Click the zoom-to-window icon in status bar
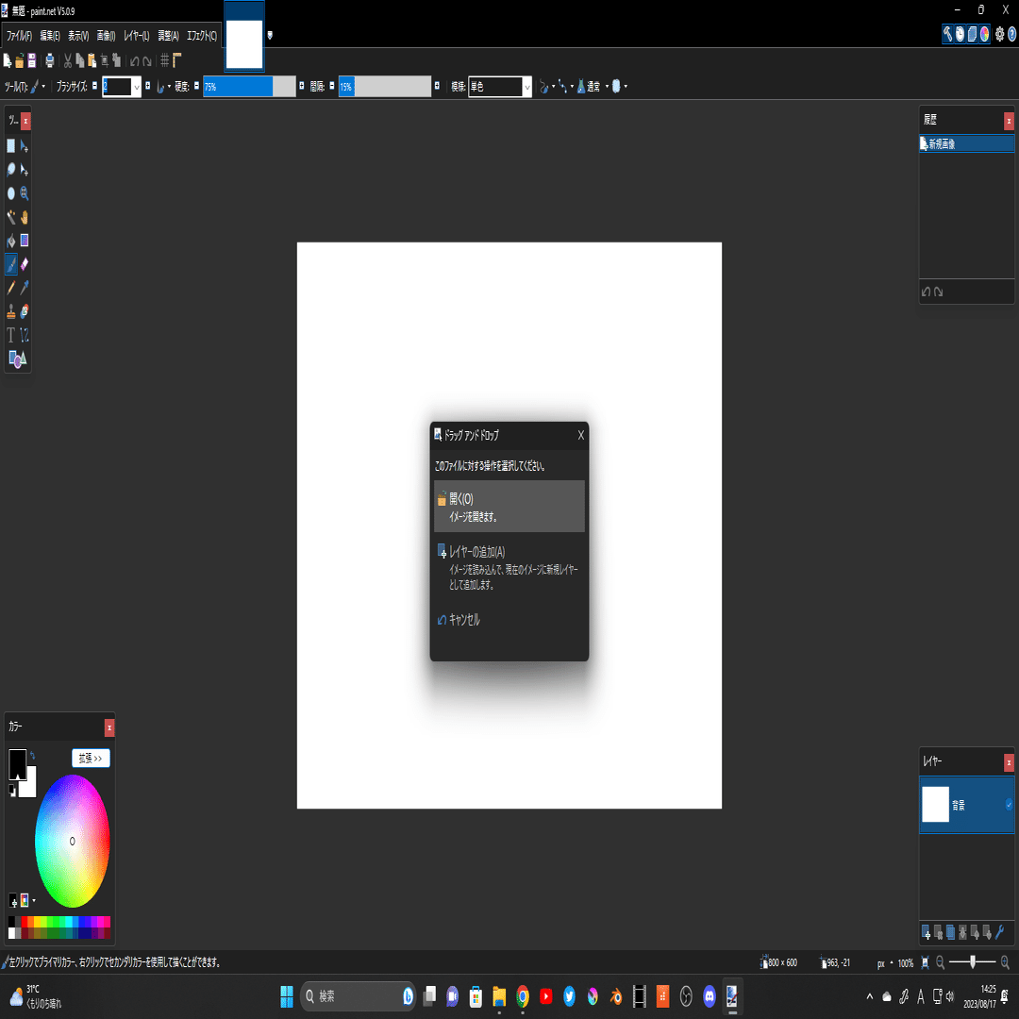This screenshot has width=1019, height=1019. point(926,963)
